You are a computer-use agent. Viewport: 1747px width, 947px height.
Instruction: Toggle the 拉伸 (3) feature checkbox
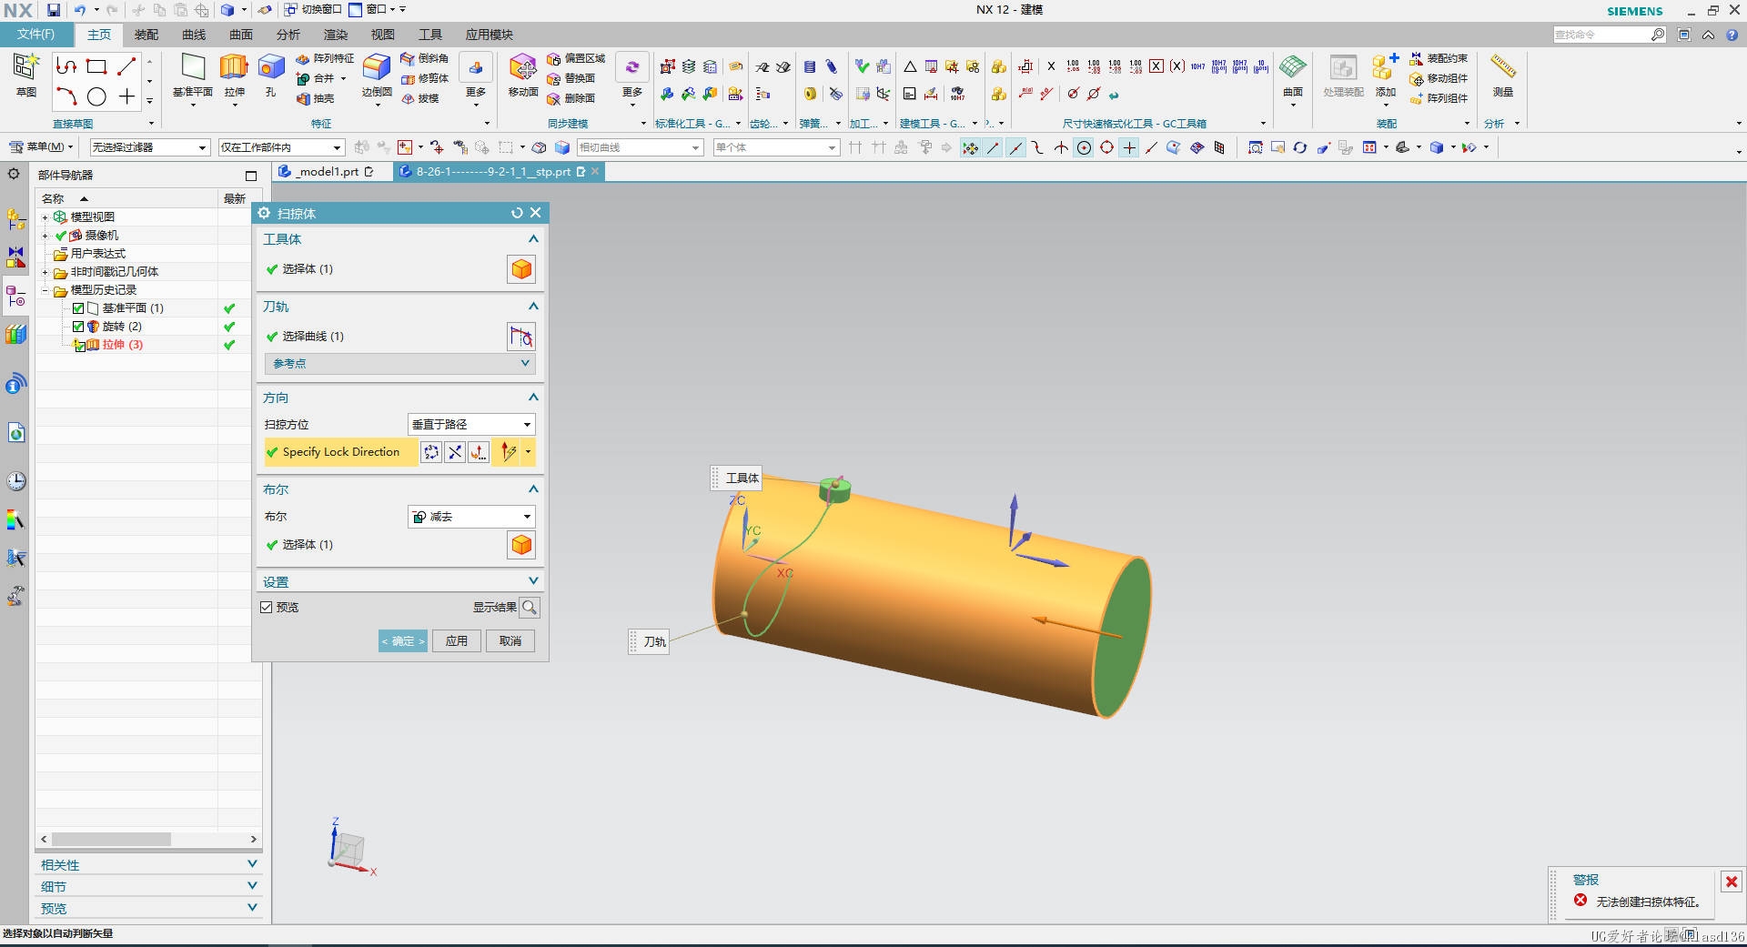[80, 346]
